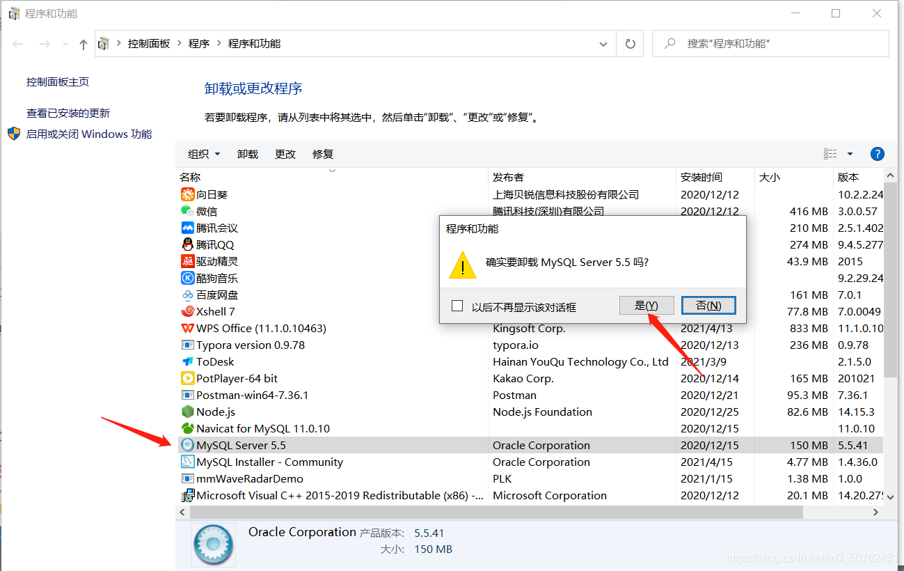This screenshot has width=904, height=571.
Task: Click the up-arrow navigation icon
Action: click(84, 44)
